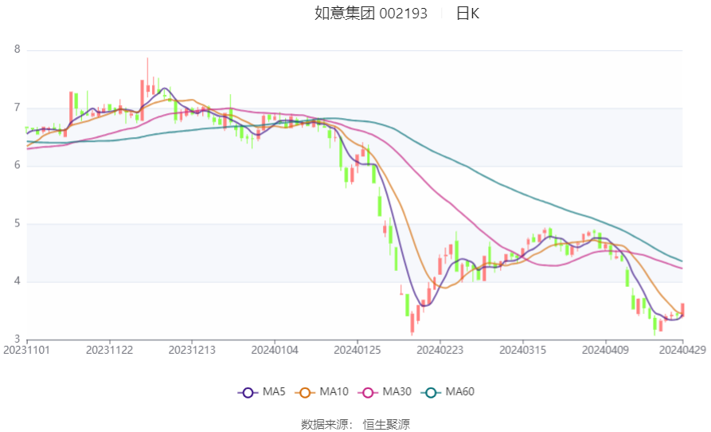This screenshot has height=432, width=711.
Task: Click the 恒生聚源 data source text
Action: click(x=386, y=424)
